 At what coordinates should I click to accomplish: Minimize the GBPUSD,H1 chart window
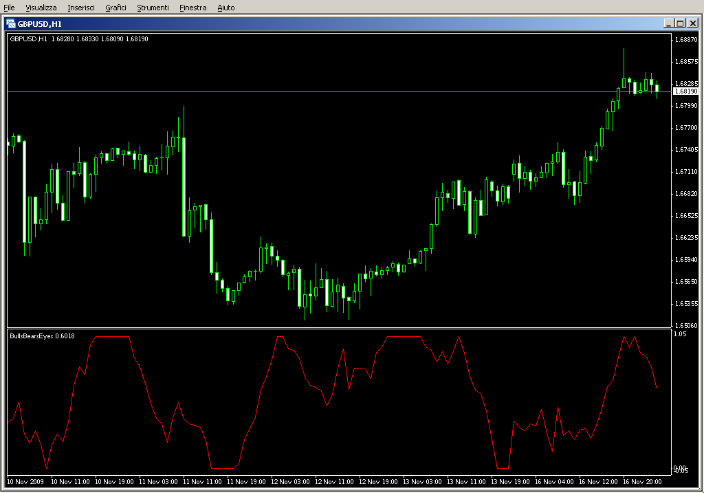tap(669, 23)
